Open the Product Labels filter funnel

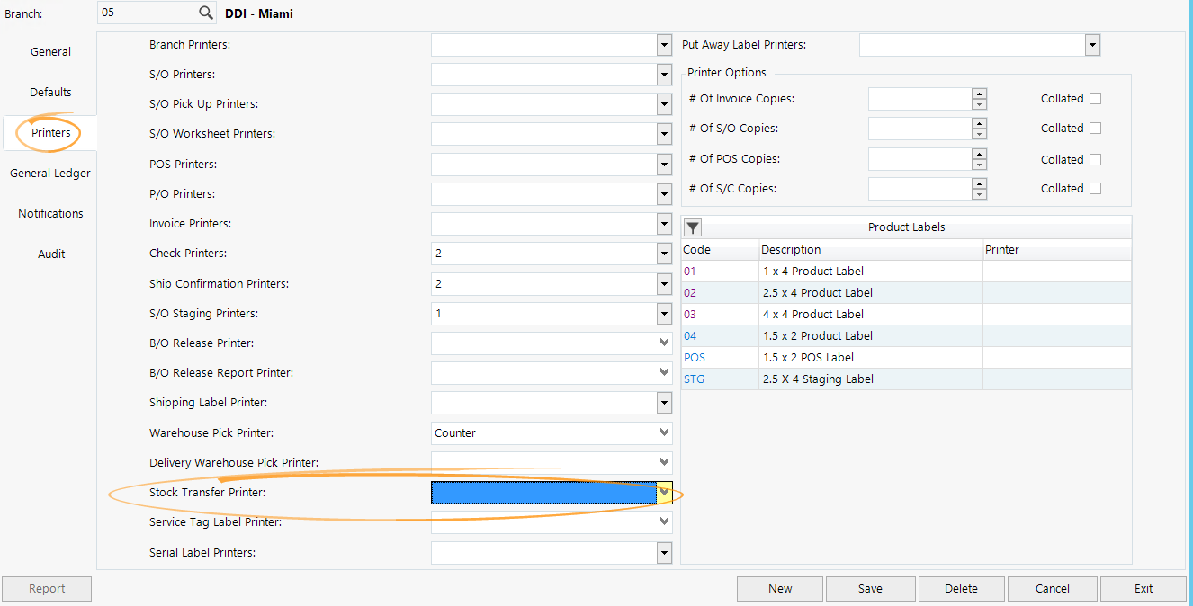[691, 227]
